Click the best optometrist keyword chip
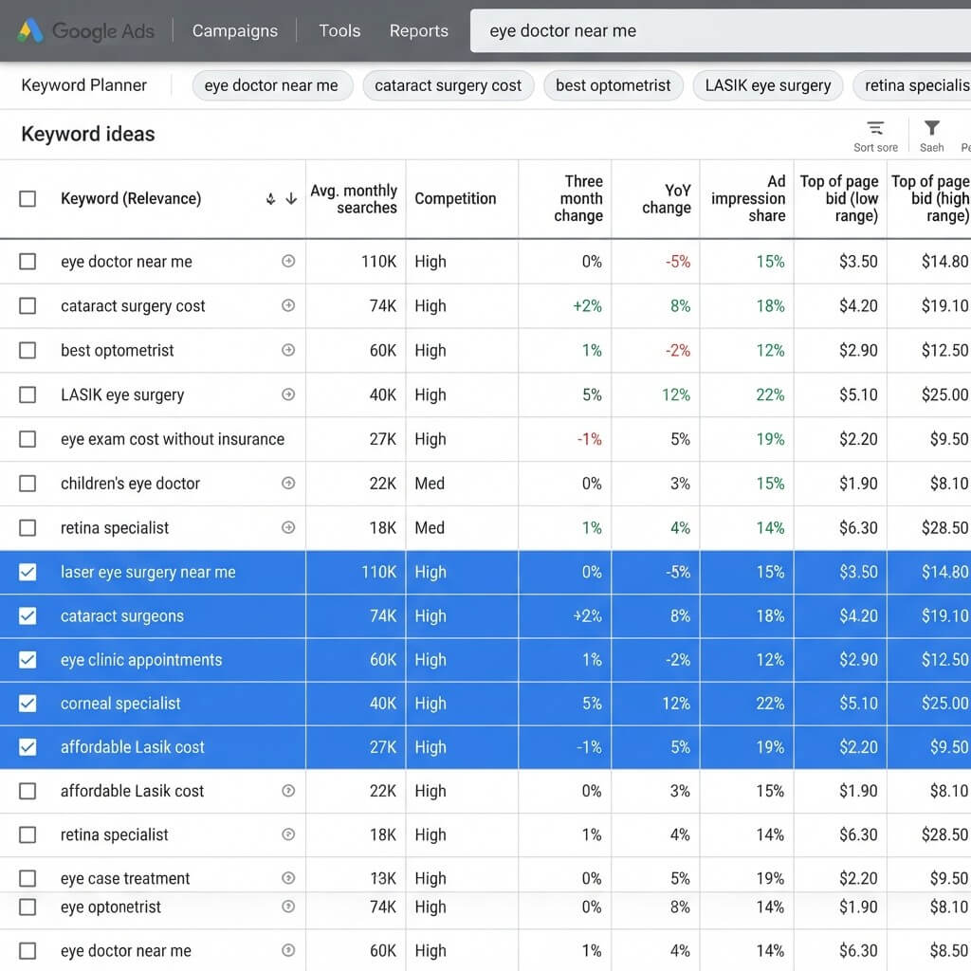The width and height of the screenshot is (971, 971). coord(614,85)
